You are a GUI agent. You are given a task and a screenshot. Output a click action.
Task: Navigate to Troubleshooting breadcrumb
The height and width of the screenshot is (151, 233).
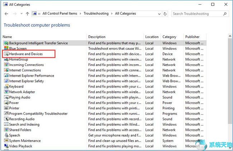click(96, 14)
